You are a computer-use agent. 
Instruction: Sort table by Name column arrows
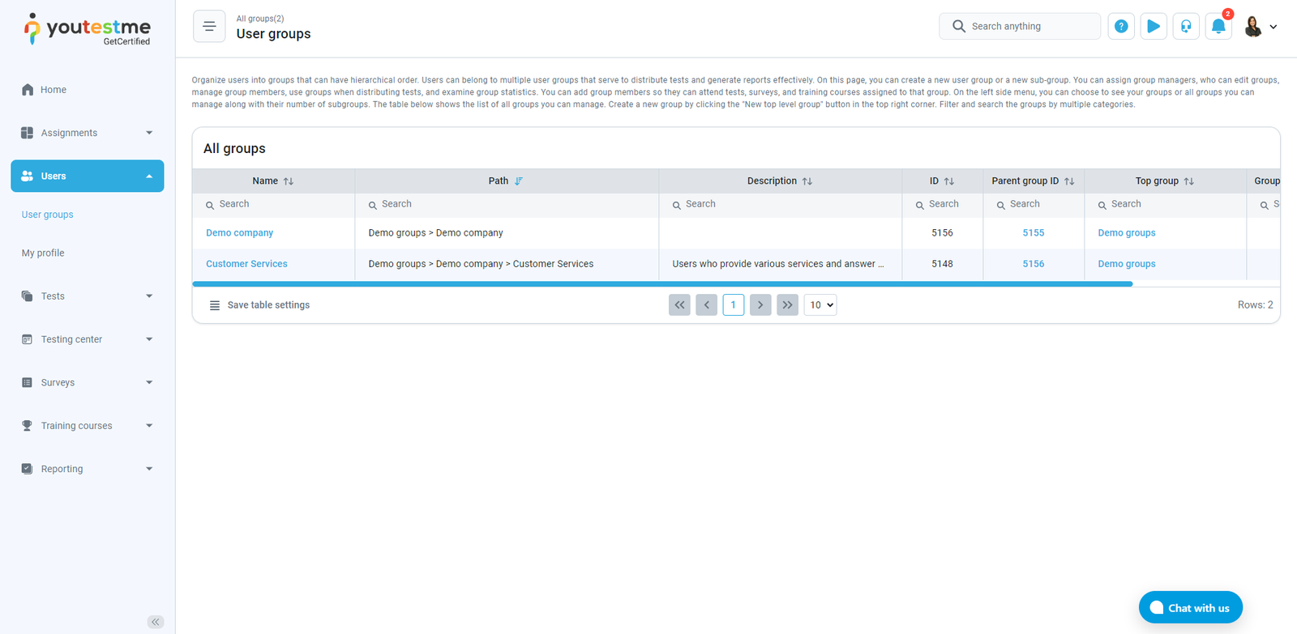tap(289, 181)
